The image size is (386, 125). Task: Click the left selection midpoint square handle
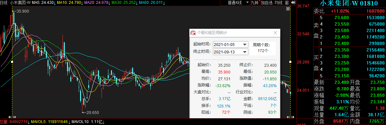coord(12,62)
